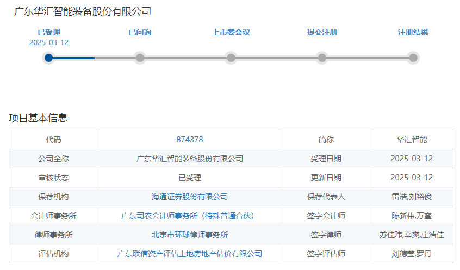Click the 已问询 progress step circle
This screenshot has height=270, width=460.
tap(140, 58)
